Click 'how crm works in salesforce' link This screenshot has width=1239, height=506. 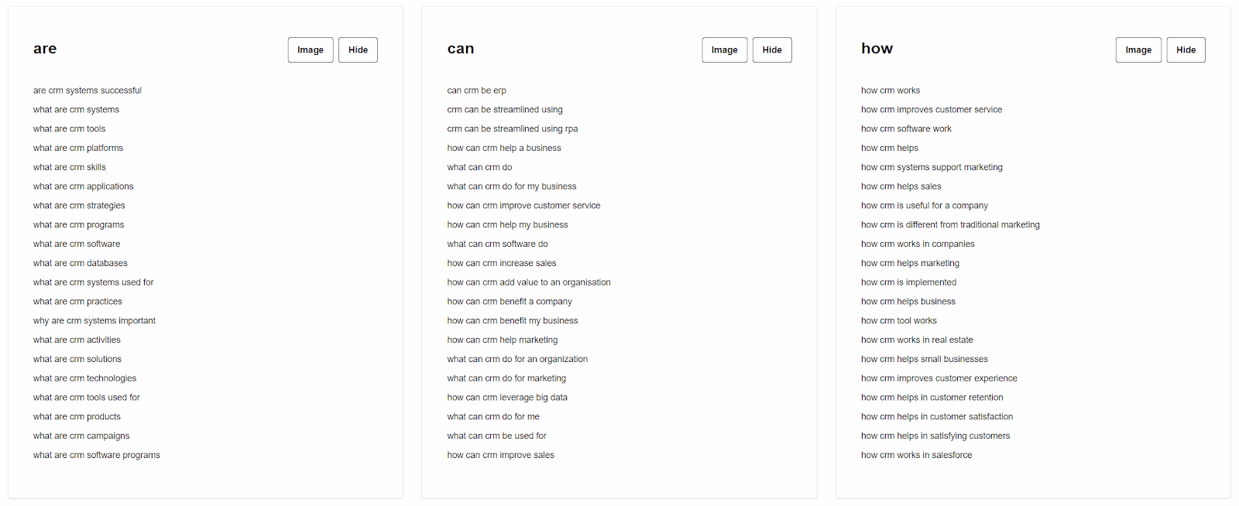(917, 455)
